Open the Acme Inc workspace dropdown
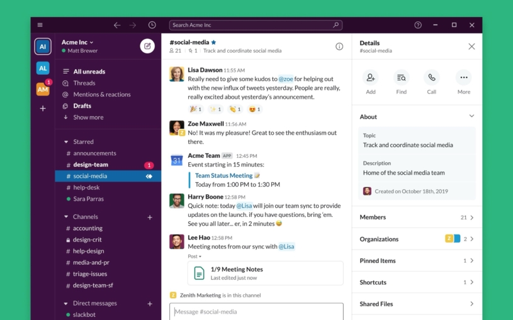The height and width of the screenshot is (320, 513). tap(77, 42)
